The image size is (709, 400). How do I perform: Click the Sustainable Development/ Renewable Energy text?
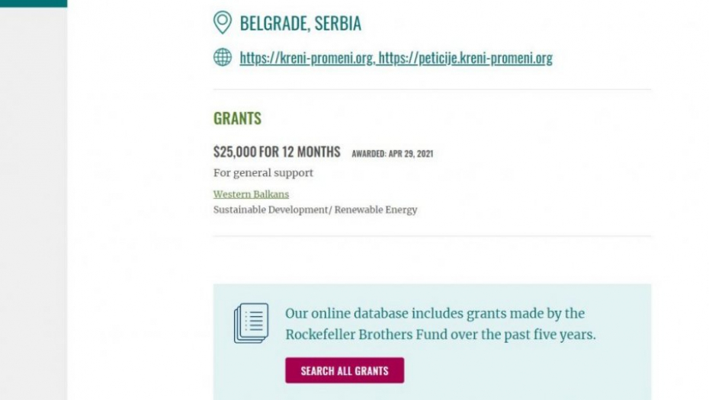[315, 210]
